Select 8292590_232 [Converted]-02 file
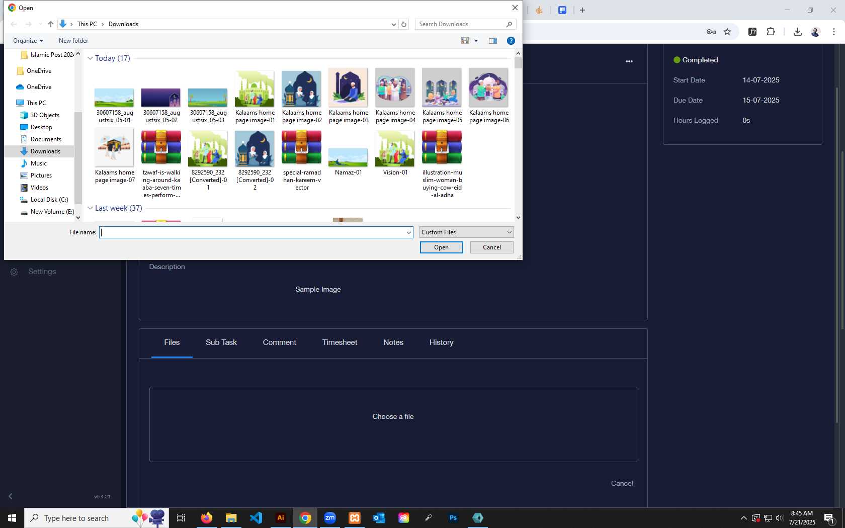 255,160
